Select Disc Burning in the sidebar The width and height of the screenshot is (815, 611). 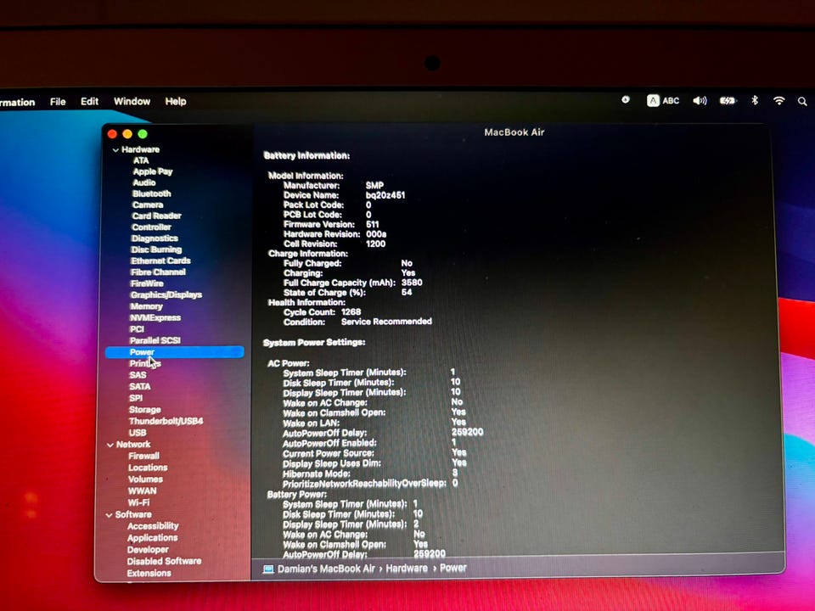156,249
